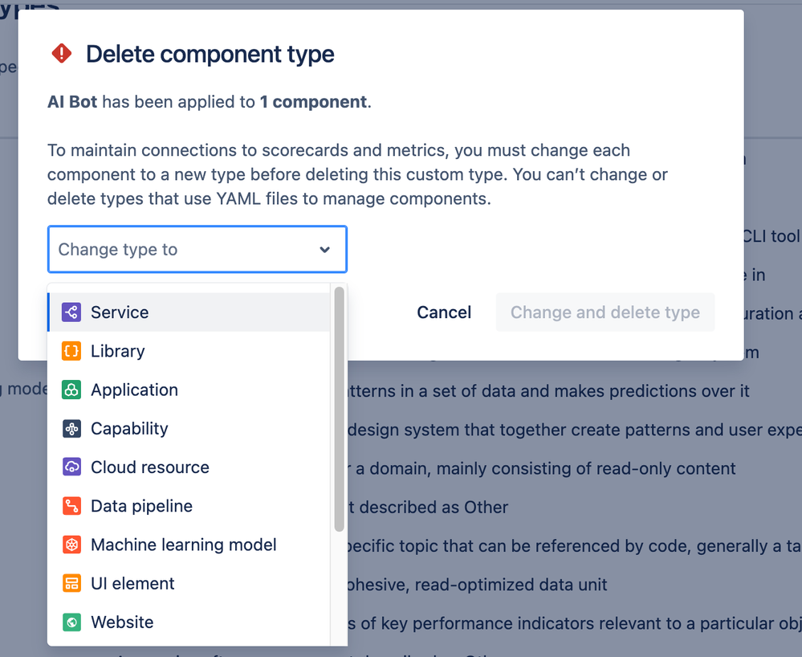Click Change and delete type button
The height and width of the screenshot is (657, 802).
(x=605, y=312)
